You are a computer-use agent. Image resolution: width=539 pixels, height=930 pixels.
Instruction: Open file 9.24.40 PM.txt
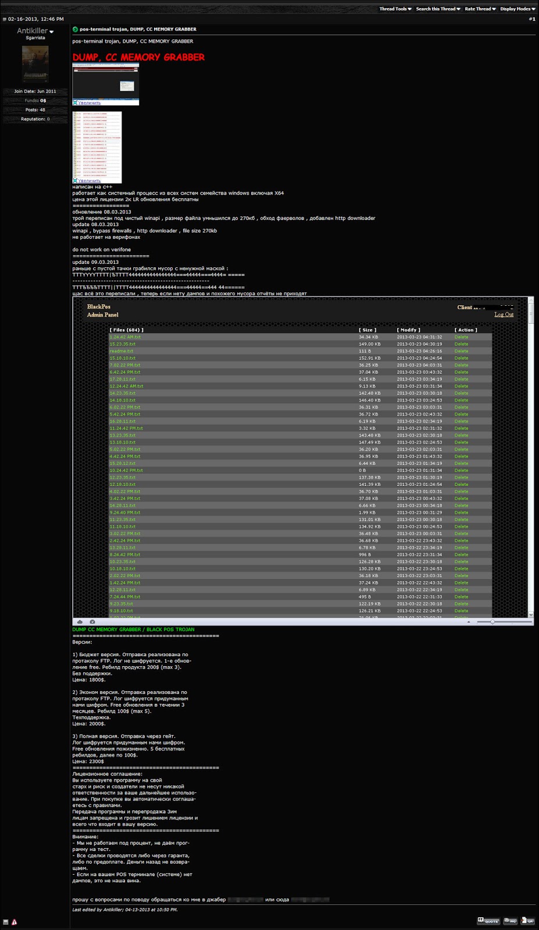(125, 513)
